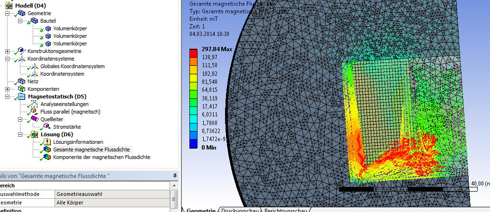Select the Alle Körper value cell

click(x=113, y=203)
